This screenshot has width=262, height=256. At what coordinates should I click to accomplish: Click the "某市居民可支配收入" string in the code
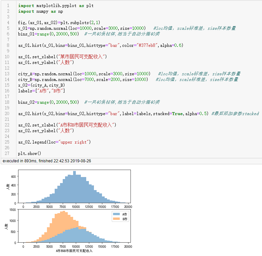click(82, 57)
